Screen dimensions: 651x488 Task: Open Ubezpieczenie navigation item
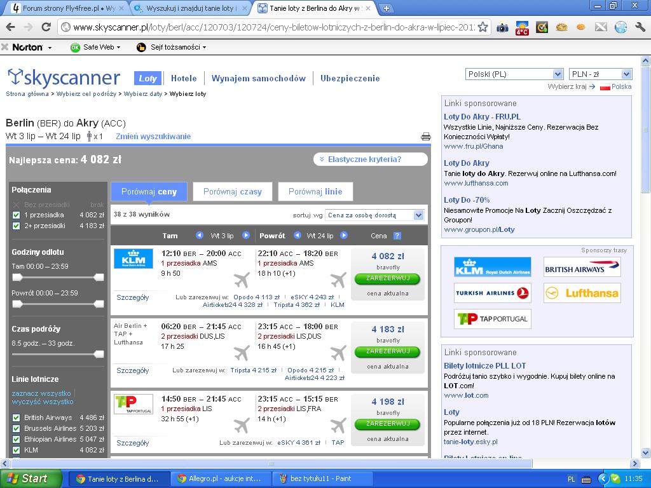350,78
